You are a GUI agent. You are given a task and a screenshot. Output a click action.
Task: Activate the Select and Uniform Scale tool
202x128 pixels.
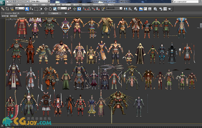(x=55, y=9)
